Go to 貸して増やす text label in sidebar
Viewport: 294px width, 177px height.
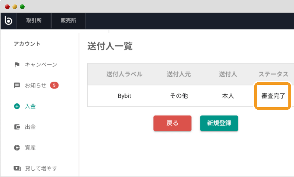(41, 168)
